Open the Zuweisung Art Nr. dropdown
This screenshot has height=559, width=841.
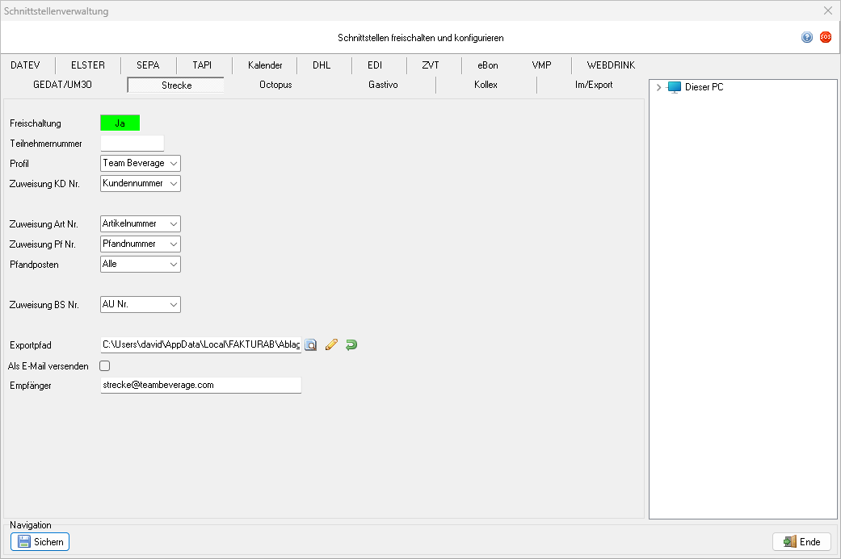(x=140, y=223)
